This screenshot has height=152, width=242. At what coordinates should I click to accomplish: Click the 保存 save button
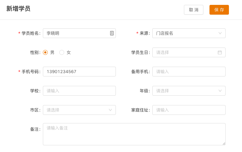(x=219, y=10)
